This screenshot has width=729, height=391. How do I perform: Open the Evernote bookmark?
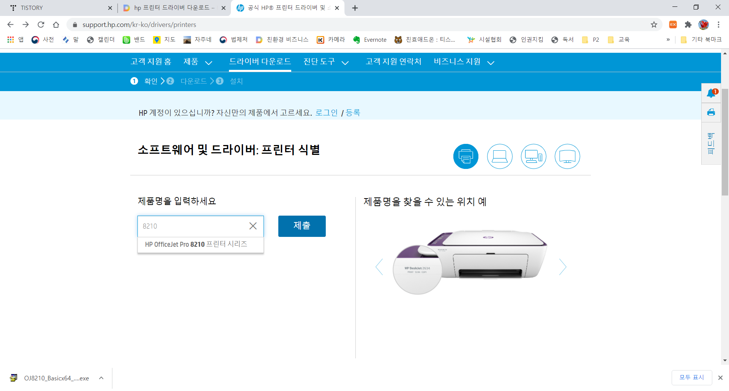coord(369,39)
